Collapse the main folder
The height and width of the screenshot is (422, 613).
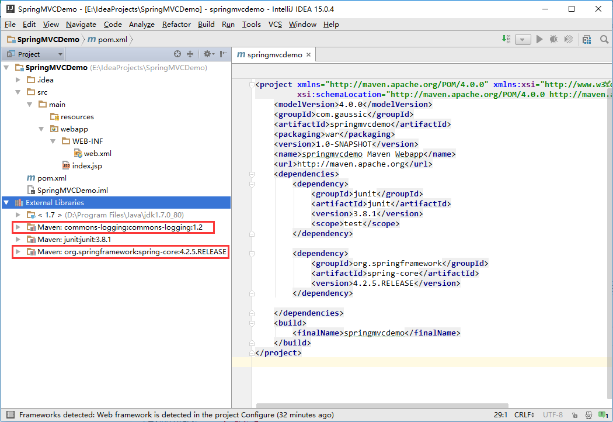click(30, 105)
